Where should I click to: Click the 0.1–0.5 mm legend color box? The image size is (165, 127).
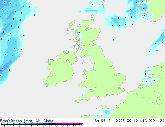click(4, 124)
